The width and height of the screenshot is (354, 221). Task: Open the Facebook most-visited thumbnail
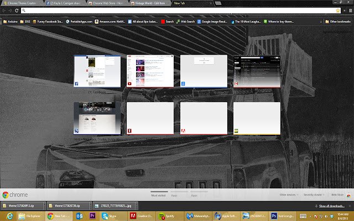[x=97, y=71]
